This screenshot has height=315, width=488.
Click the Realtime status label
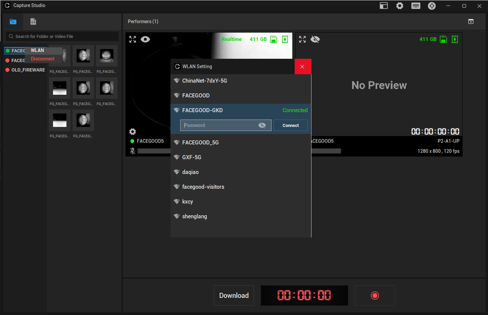pos(231,39)
